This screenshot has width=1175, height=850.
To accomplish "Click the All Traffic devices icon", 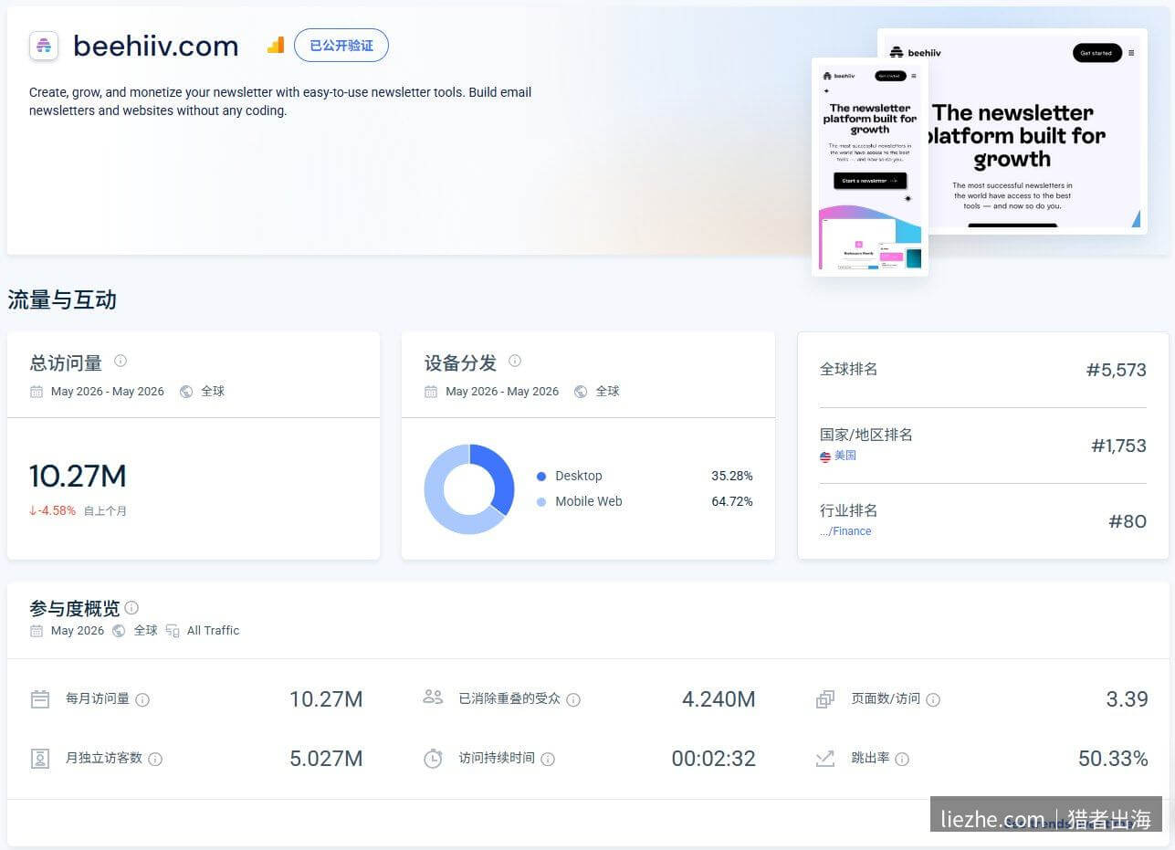I will pyautogui.click(x=173, y=631).
